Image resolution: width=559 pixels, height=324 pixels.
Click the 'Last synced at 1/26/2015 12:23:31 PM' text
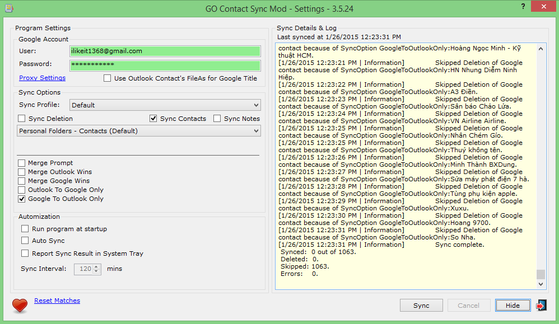339,37
